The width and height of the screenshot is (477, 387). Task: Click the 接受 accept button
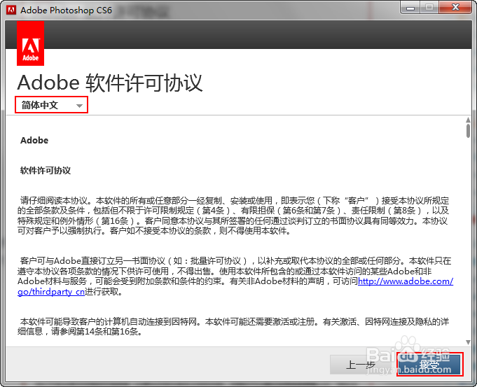pyautogui.click(x=429, y=365)
